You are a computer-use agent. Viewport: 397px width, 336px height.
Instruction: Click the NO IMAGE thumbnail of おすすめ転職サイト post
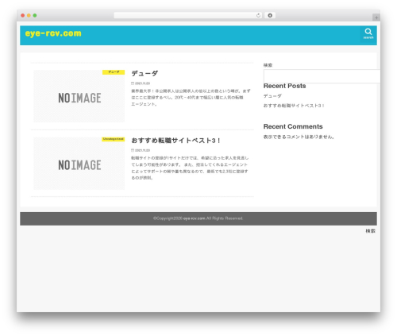[79, 164]
